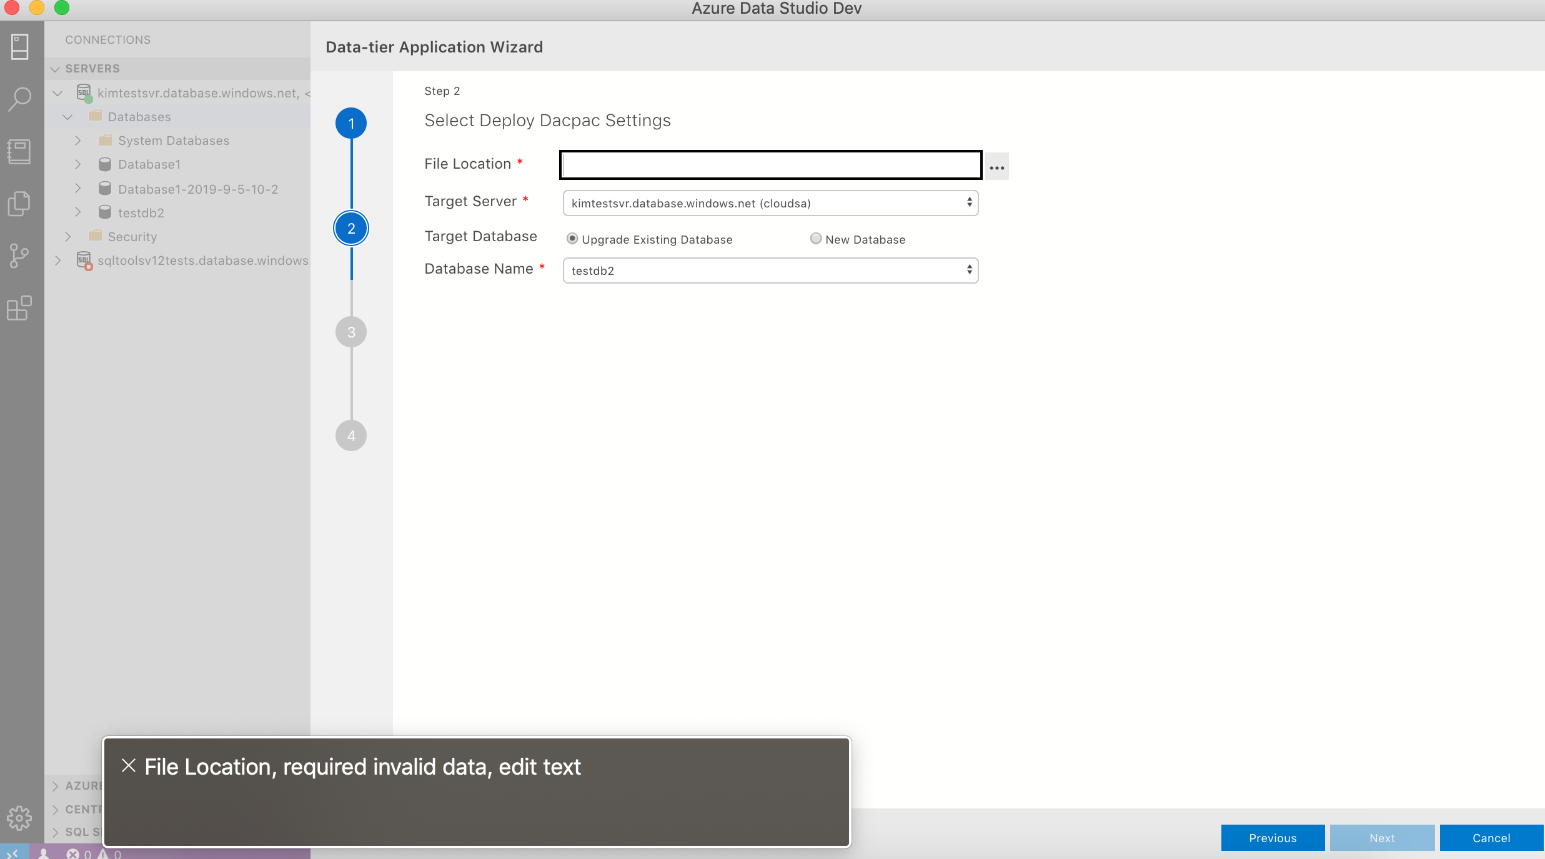The height and width of the screenshot is (859, 1545).
Task: Open the Search view in the sidebar
Action: (x=19, y=99)
